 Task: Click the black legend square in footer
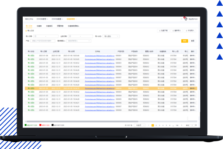click(52, 125)
